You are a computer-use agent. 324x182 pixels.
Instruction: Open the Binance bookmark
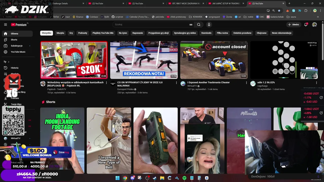(78, 17)
